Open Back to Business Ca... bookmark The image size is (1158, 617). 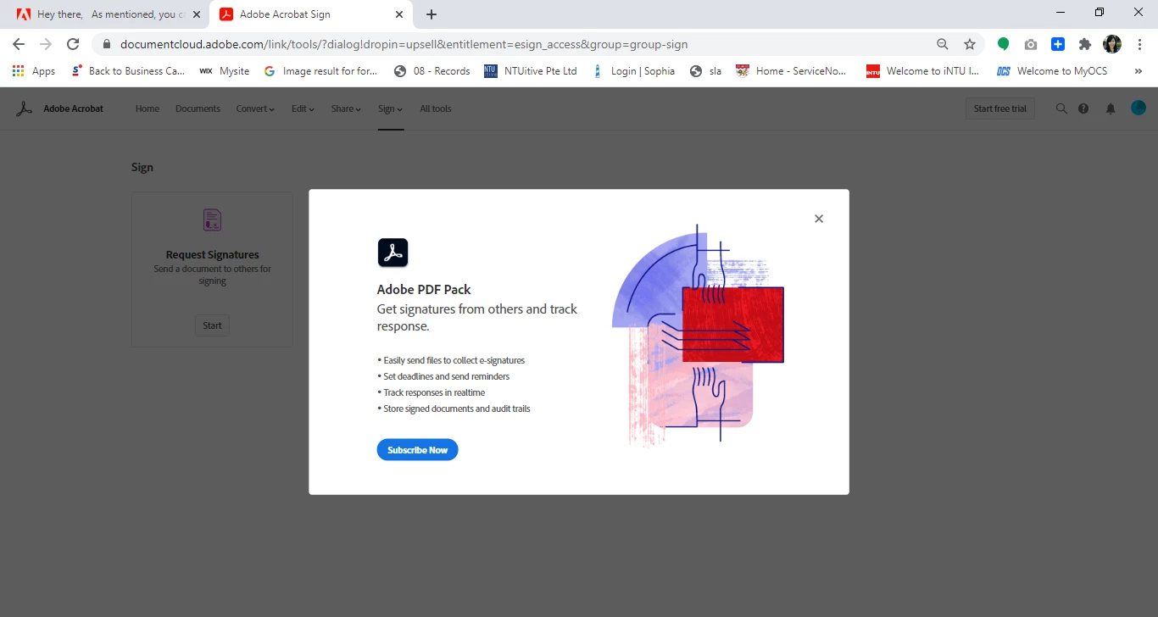point(128,71)
